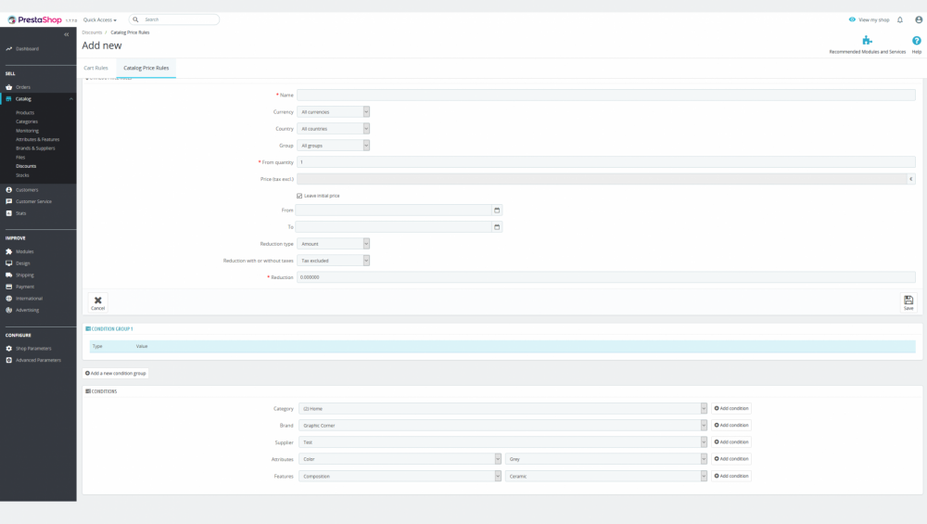Viewport: 927px width, 524px height.
Task: Open the Brand condition dropdown
Action: [502, 426]
